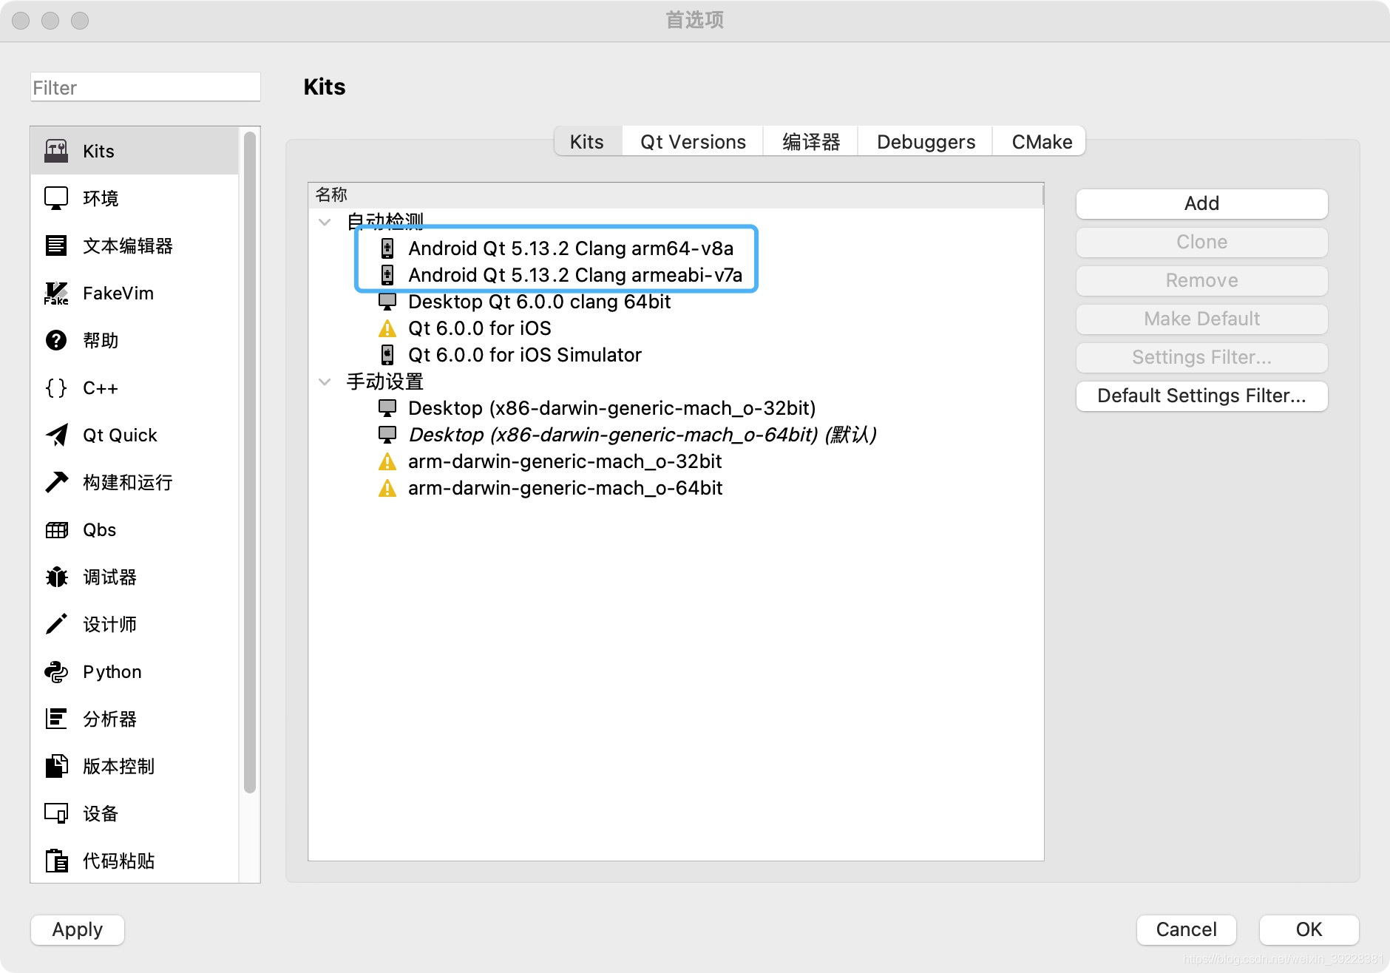
Task: Click the 文本编辑器 text editor icon
Action: pos(56,245)
